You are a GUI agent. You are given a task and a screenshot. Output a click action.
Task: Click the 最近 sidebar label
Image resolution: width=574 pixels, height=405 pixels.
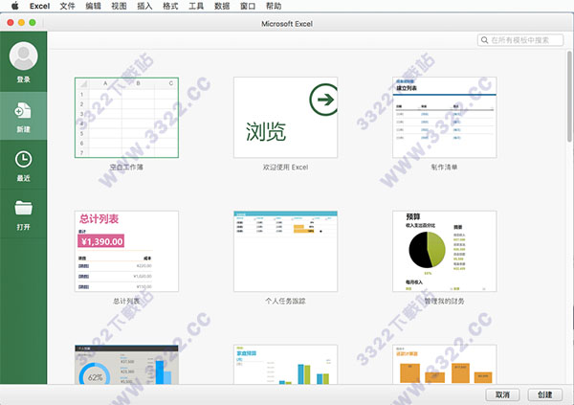23,178
